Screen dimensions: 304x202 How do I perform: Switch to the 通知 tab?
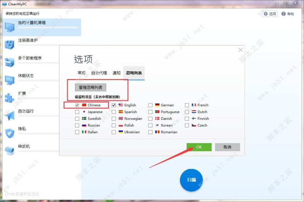pyautogui.click(x=116, y=73)
